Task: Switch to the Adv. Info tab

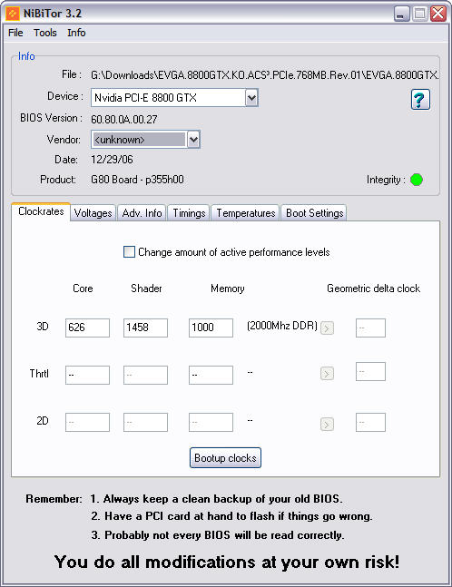Action: click(142, 213)
